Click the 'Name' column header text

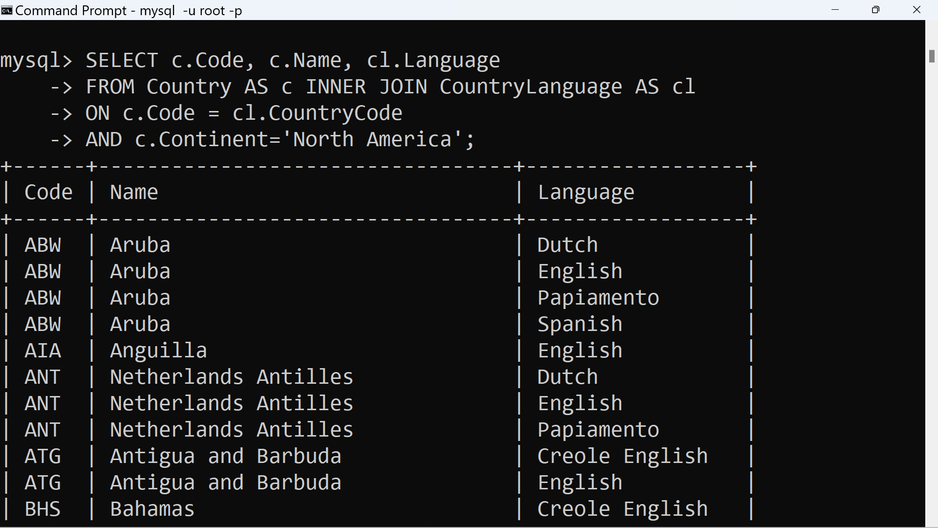point(134,192)
